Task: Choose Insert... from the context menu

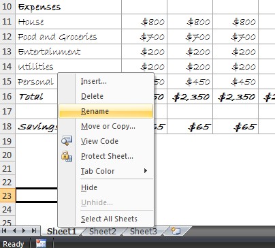Action: point(106,81)
